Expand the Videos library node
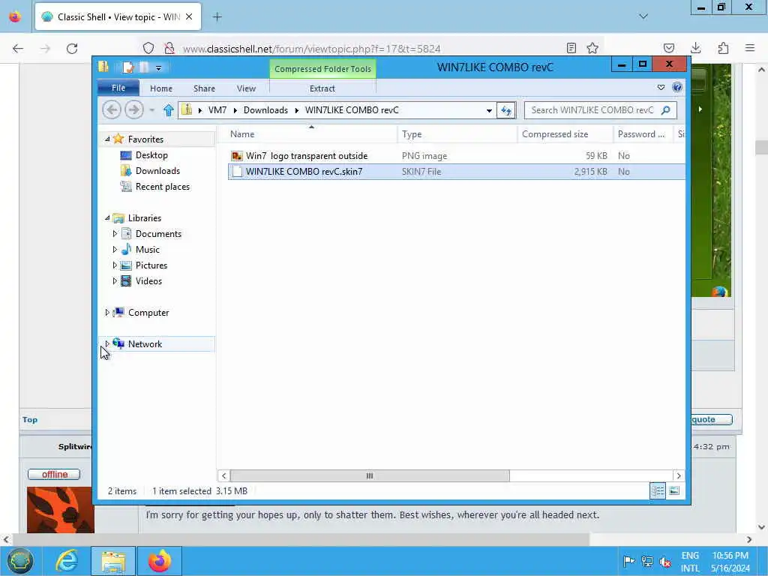Screen dimensions: 768x576 115,280
